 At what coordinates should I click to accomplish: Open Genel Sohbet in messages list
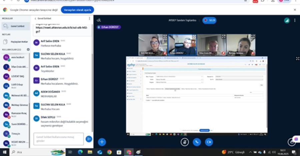[x=15, y=26]
